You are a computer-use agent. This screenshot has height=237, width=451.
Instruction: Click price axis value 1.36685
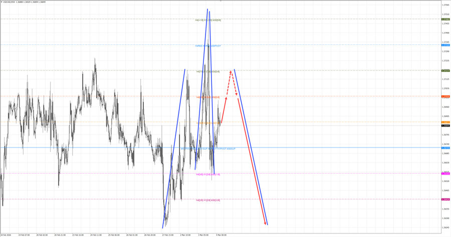tap(446, 153)
